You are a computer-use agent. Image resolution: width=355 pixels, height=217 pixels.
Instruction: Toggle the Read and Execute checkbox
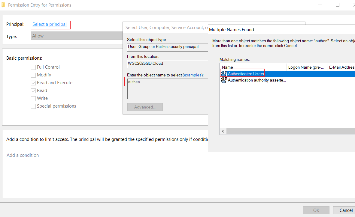click(x=33, y=83)
